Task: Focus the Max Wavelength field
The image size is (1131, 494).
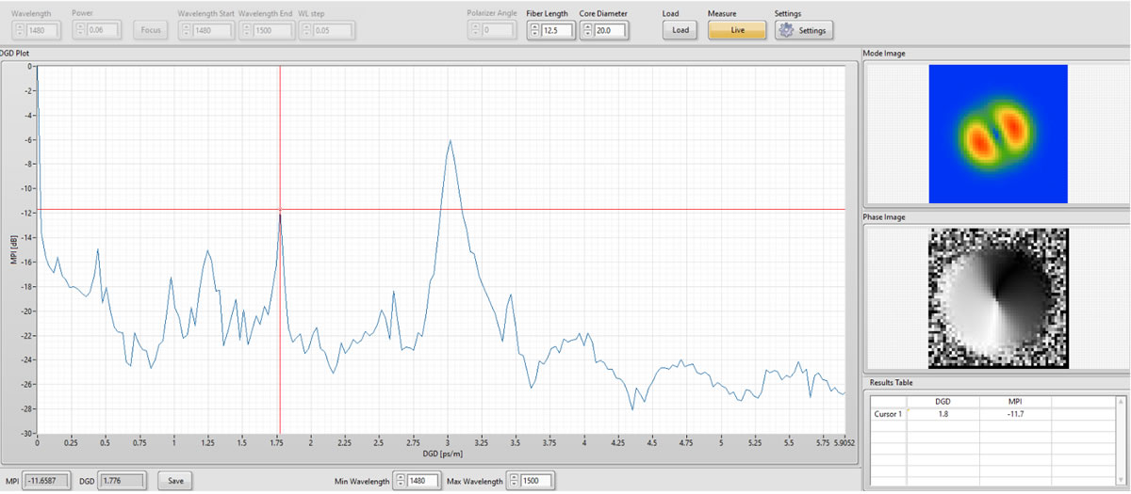Action: (x=534, y=481)
